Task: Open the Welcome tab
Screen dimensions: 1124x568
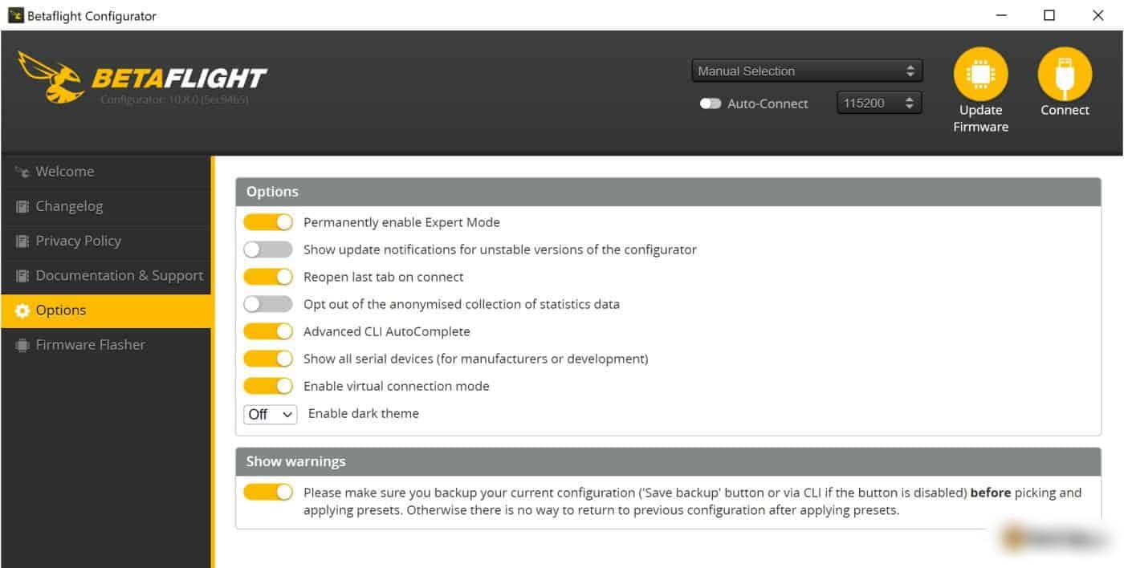Action: pyautogui.click(x=106, y=172)
